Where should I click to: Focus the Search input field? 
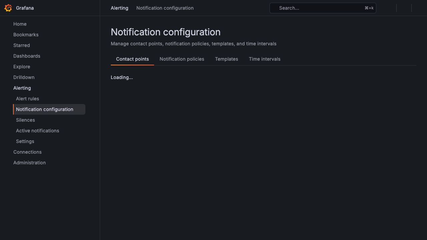coord(323,8)
